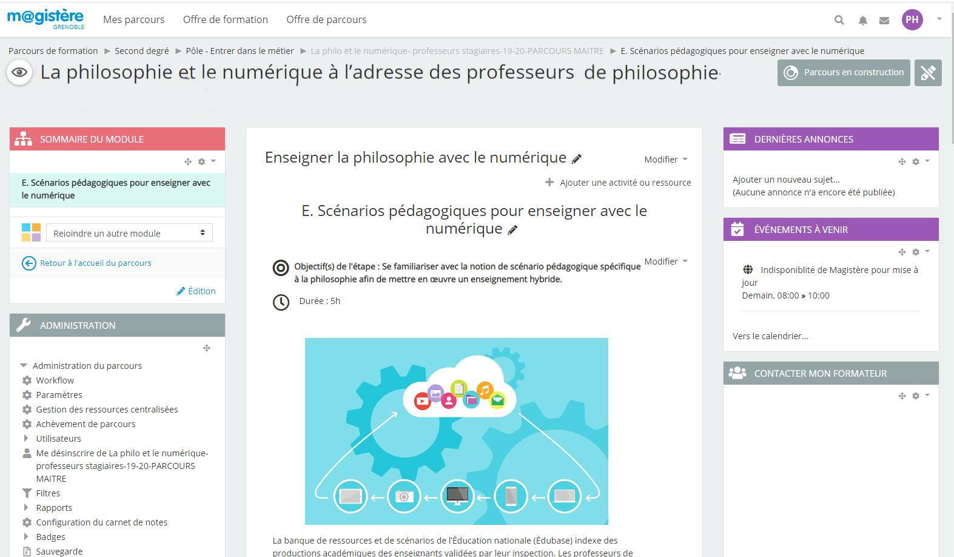Click the colored module squares icon
Screen dimensions: 954x557
coord(31,232)
